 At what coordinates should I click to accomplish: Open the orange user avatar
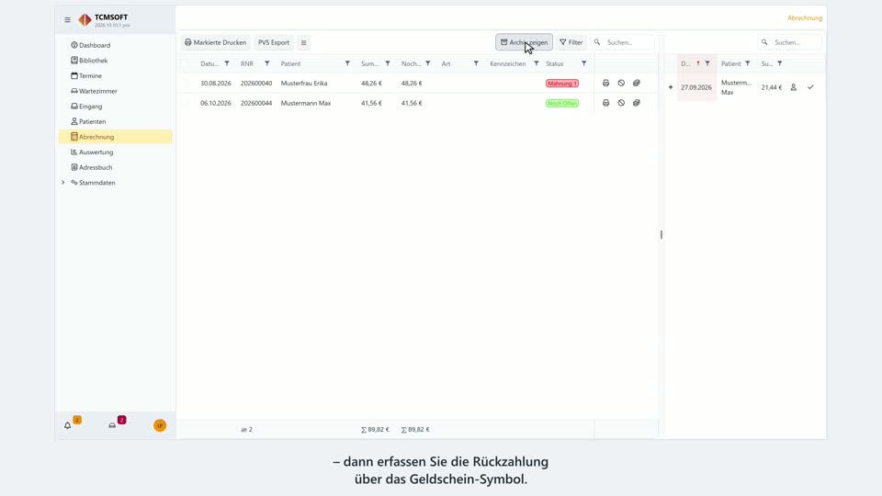coord(160,425)
